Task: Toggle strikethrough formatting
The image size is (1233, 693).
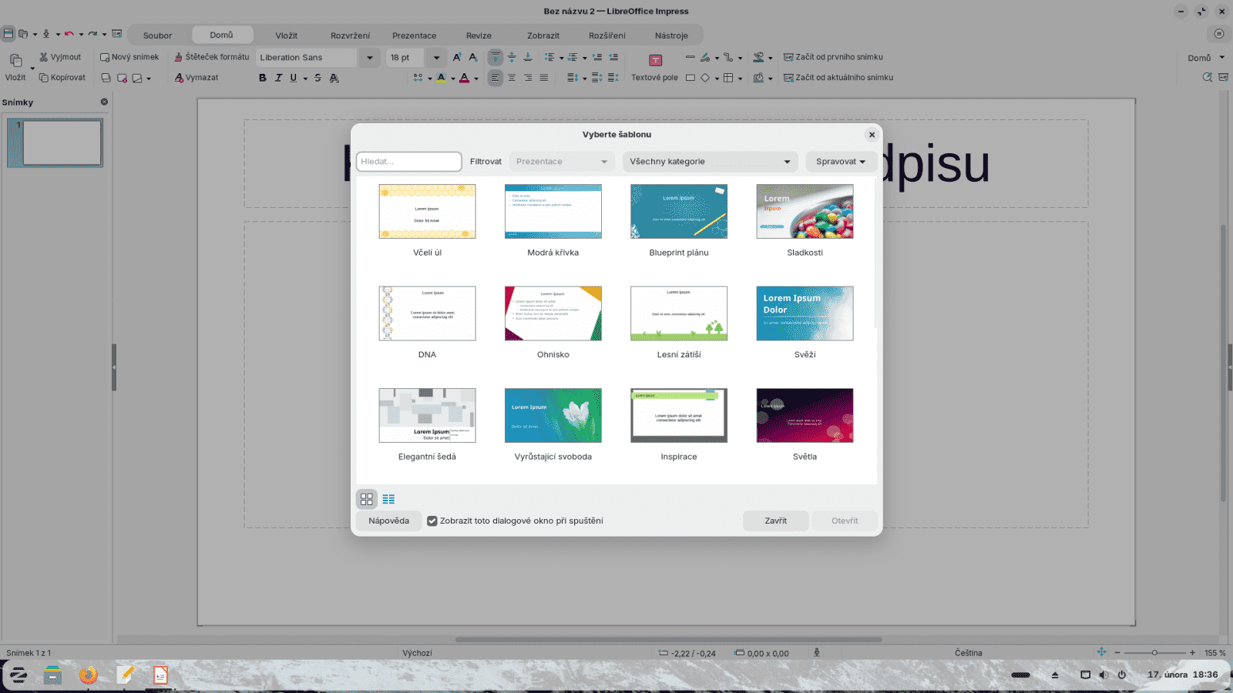Action: [x=317, y=78]
